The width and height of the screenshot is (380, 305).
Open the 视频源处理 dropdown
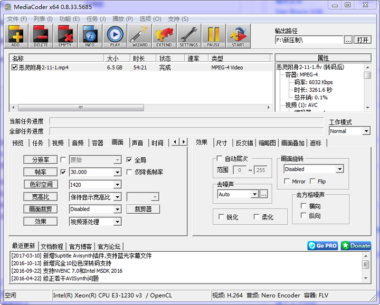pos(118,222)
